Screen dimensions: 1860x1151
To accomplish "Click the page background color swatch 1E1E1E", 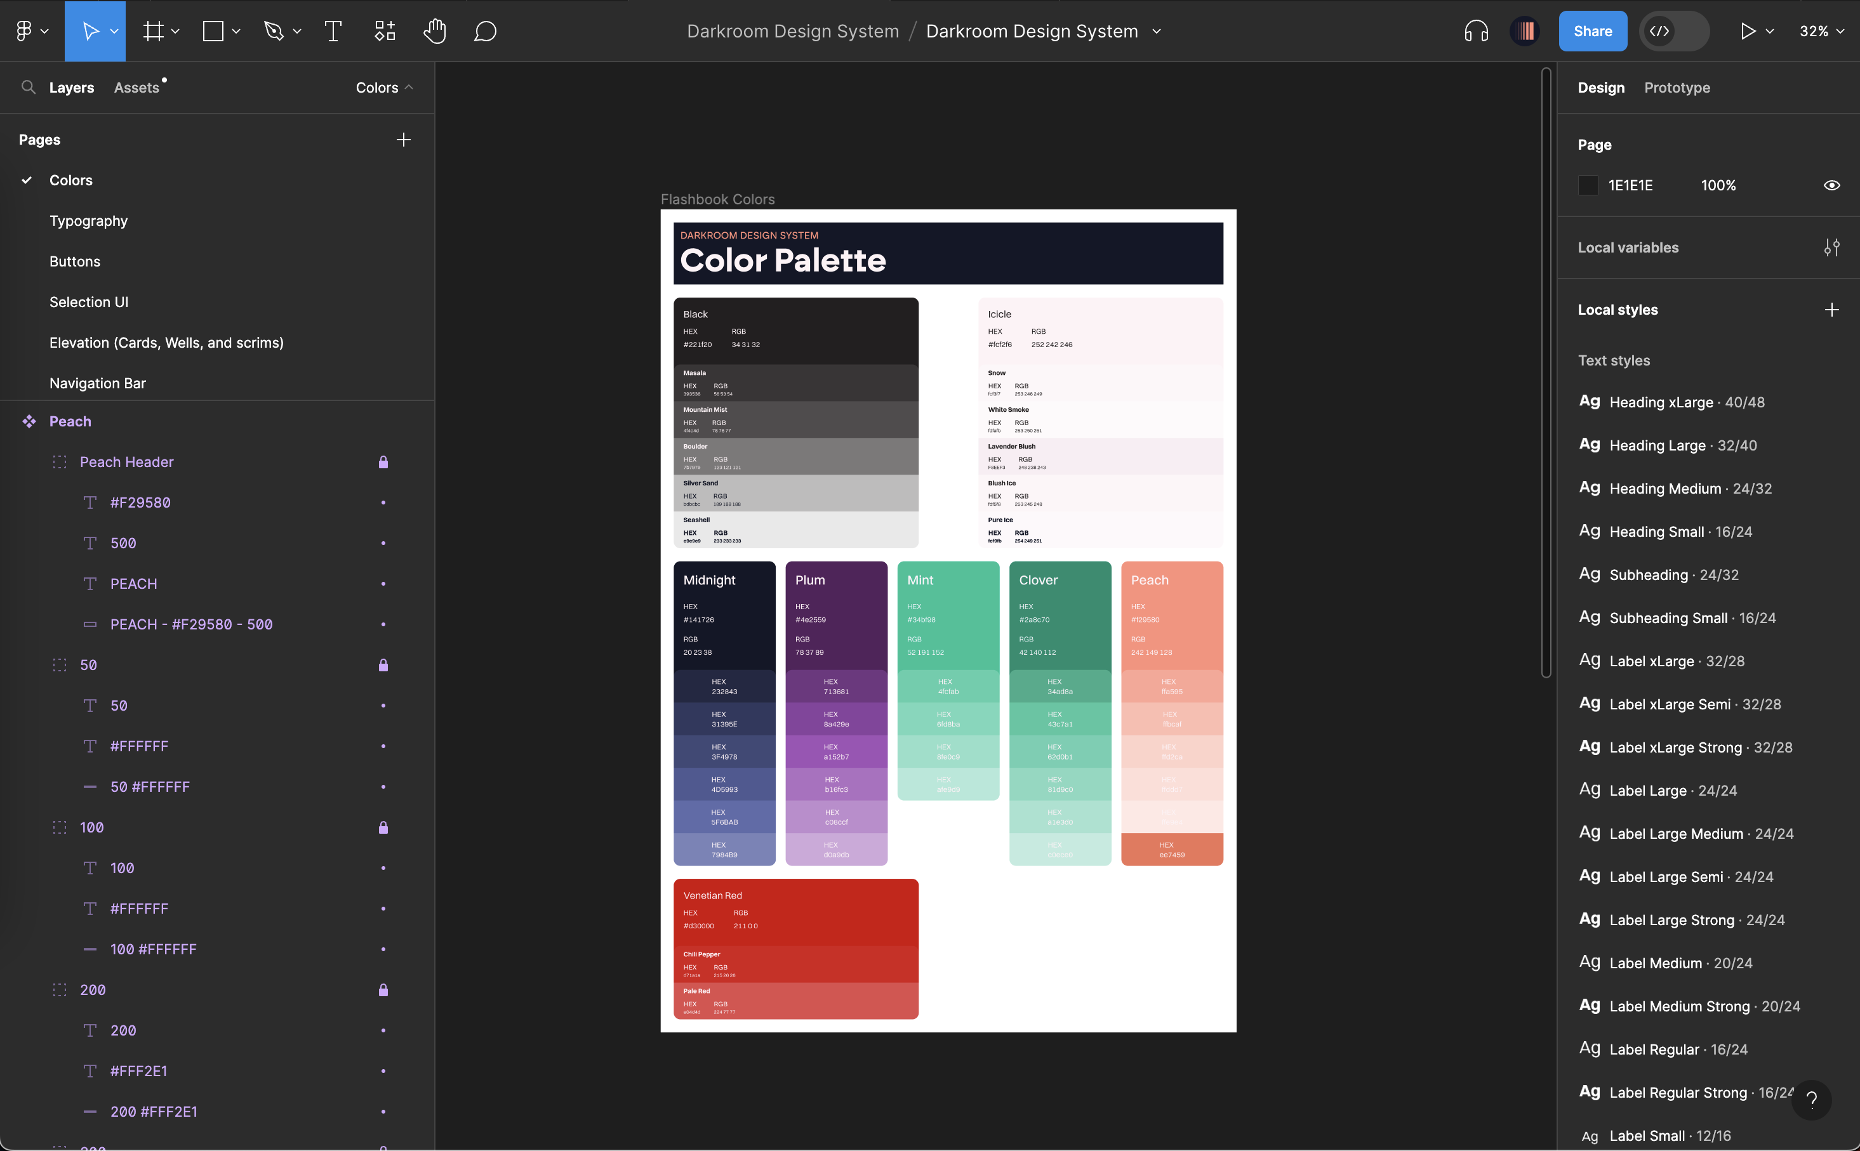I will 1588,185.
